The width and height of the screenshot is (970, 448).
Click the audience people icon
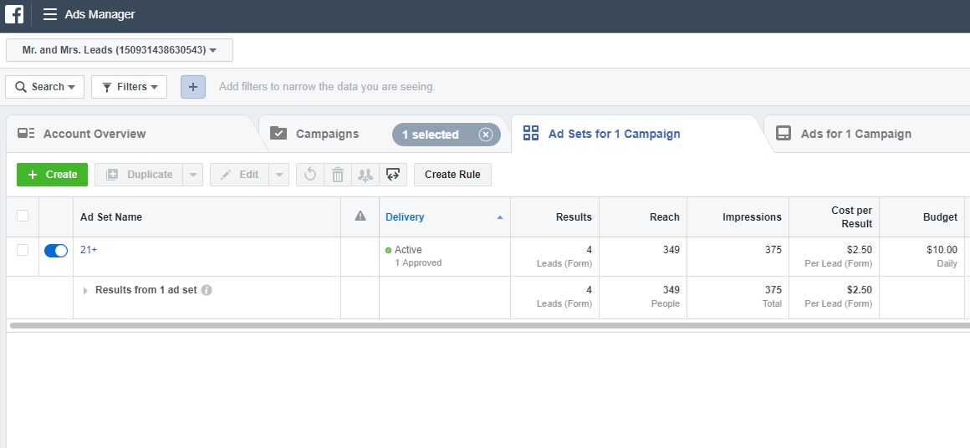(365, 175)
